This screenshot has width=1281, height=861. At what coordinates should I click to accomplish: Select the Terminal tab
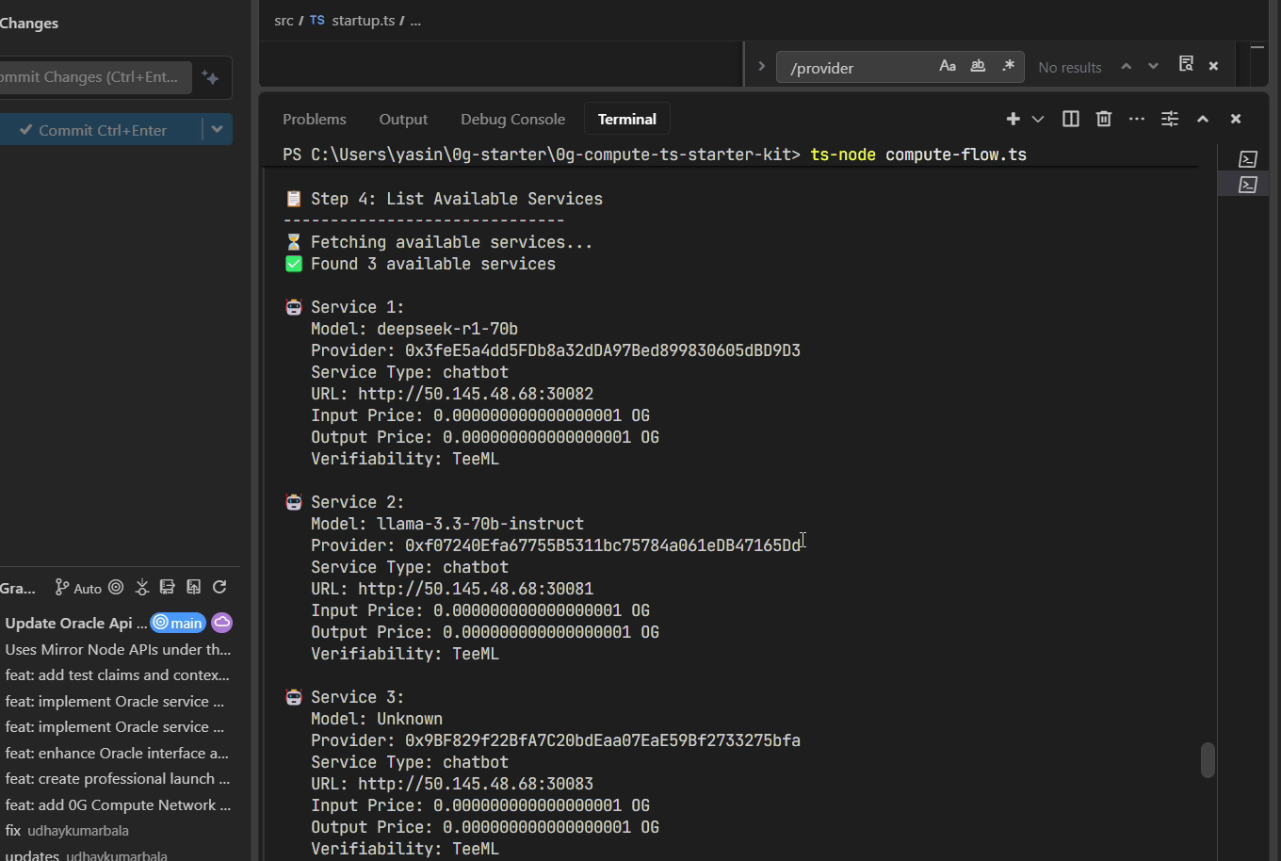click(x=626, y=119)
